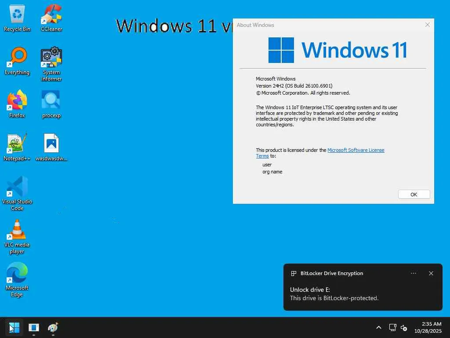Switch to the winver taskbar app

coord(33,327)
